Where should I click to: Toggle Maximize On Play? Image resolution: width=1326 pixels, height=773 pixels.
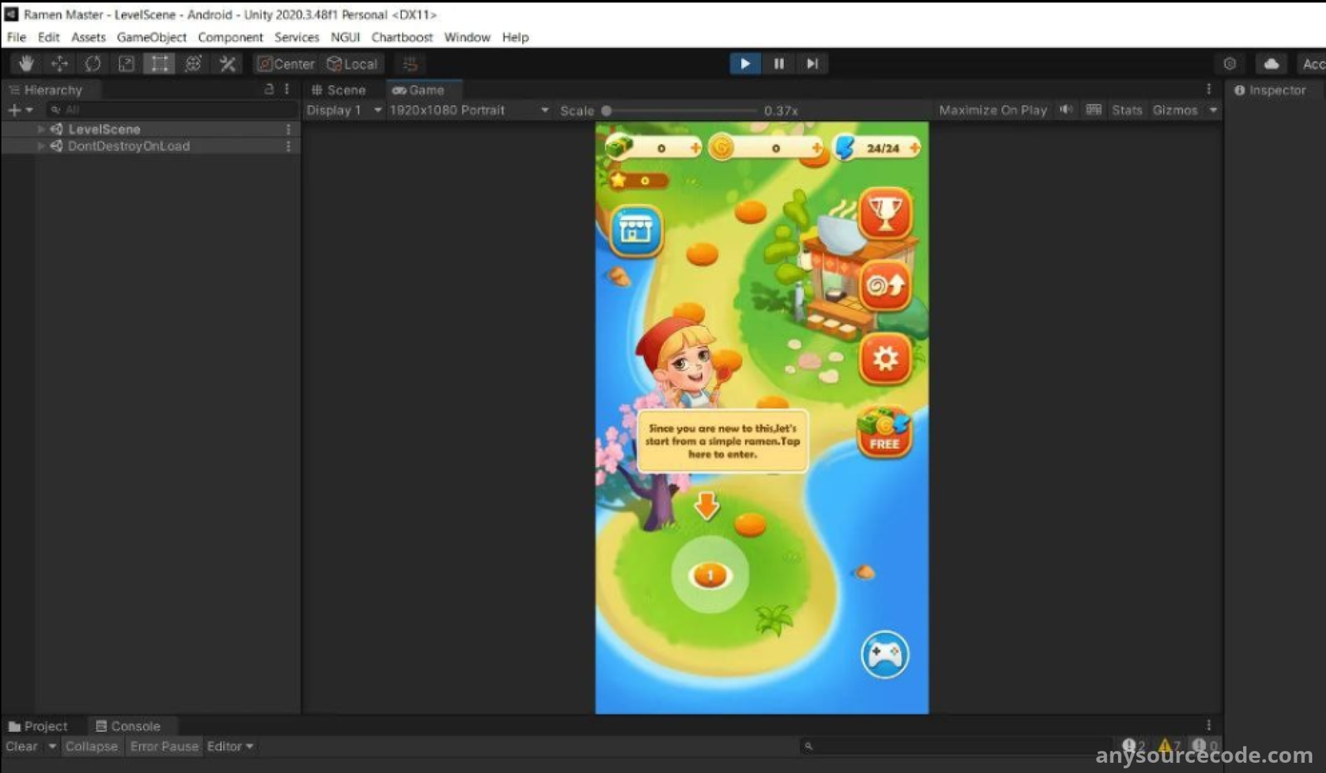click(x=992, y=110)
